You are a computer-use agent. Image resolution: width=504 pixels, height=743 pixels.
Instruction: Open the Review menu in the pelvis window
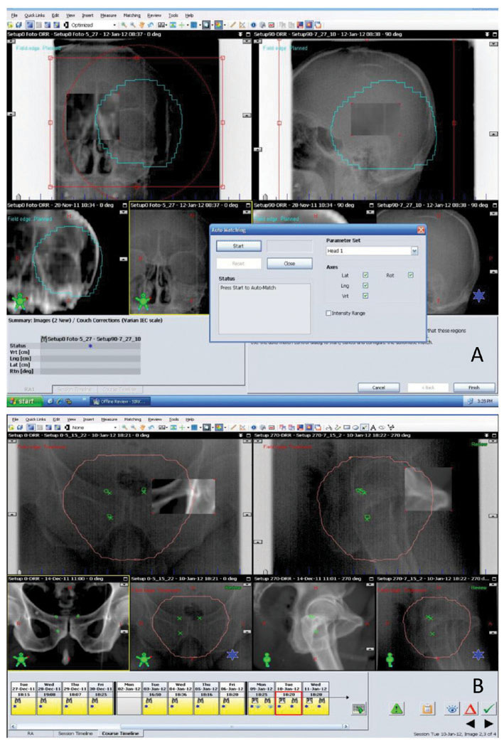(x=155, y=419)
